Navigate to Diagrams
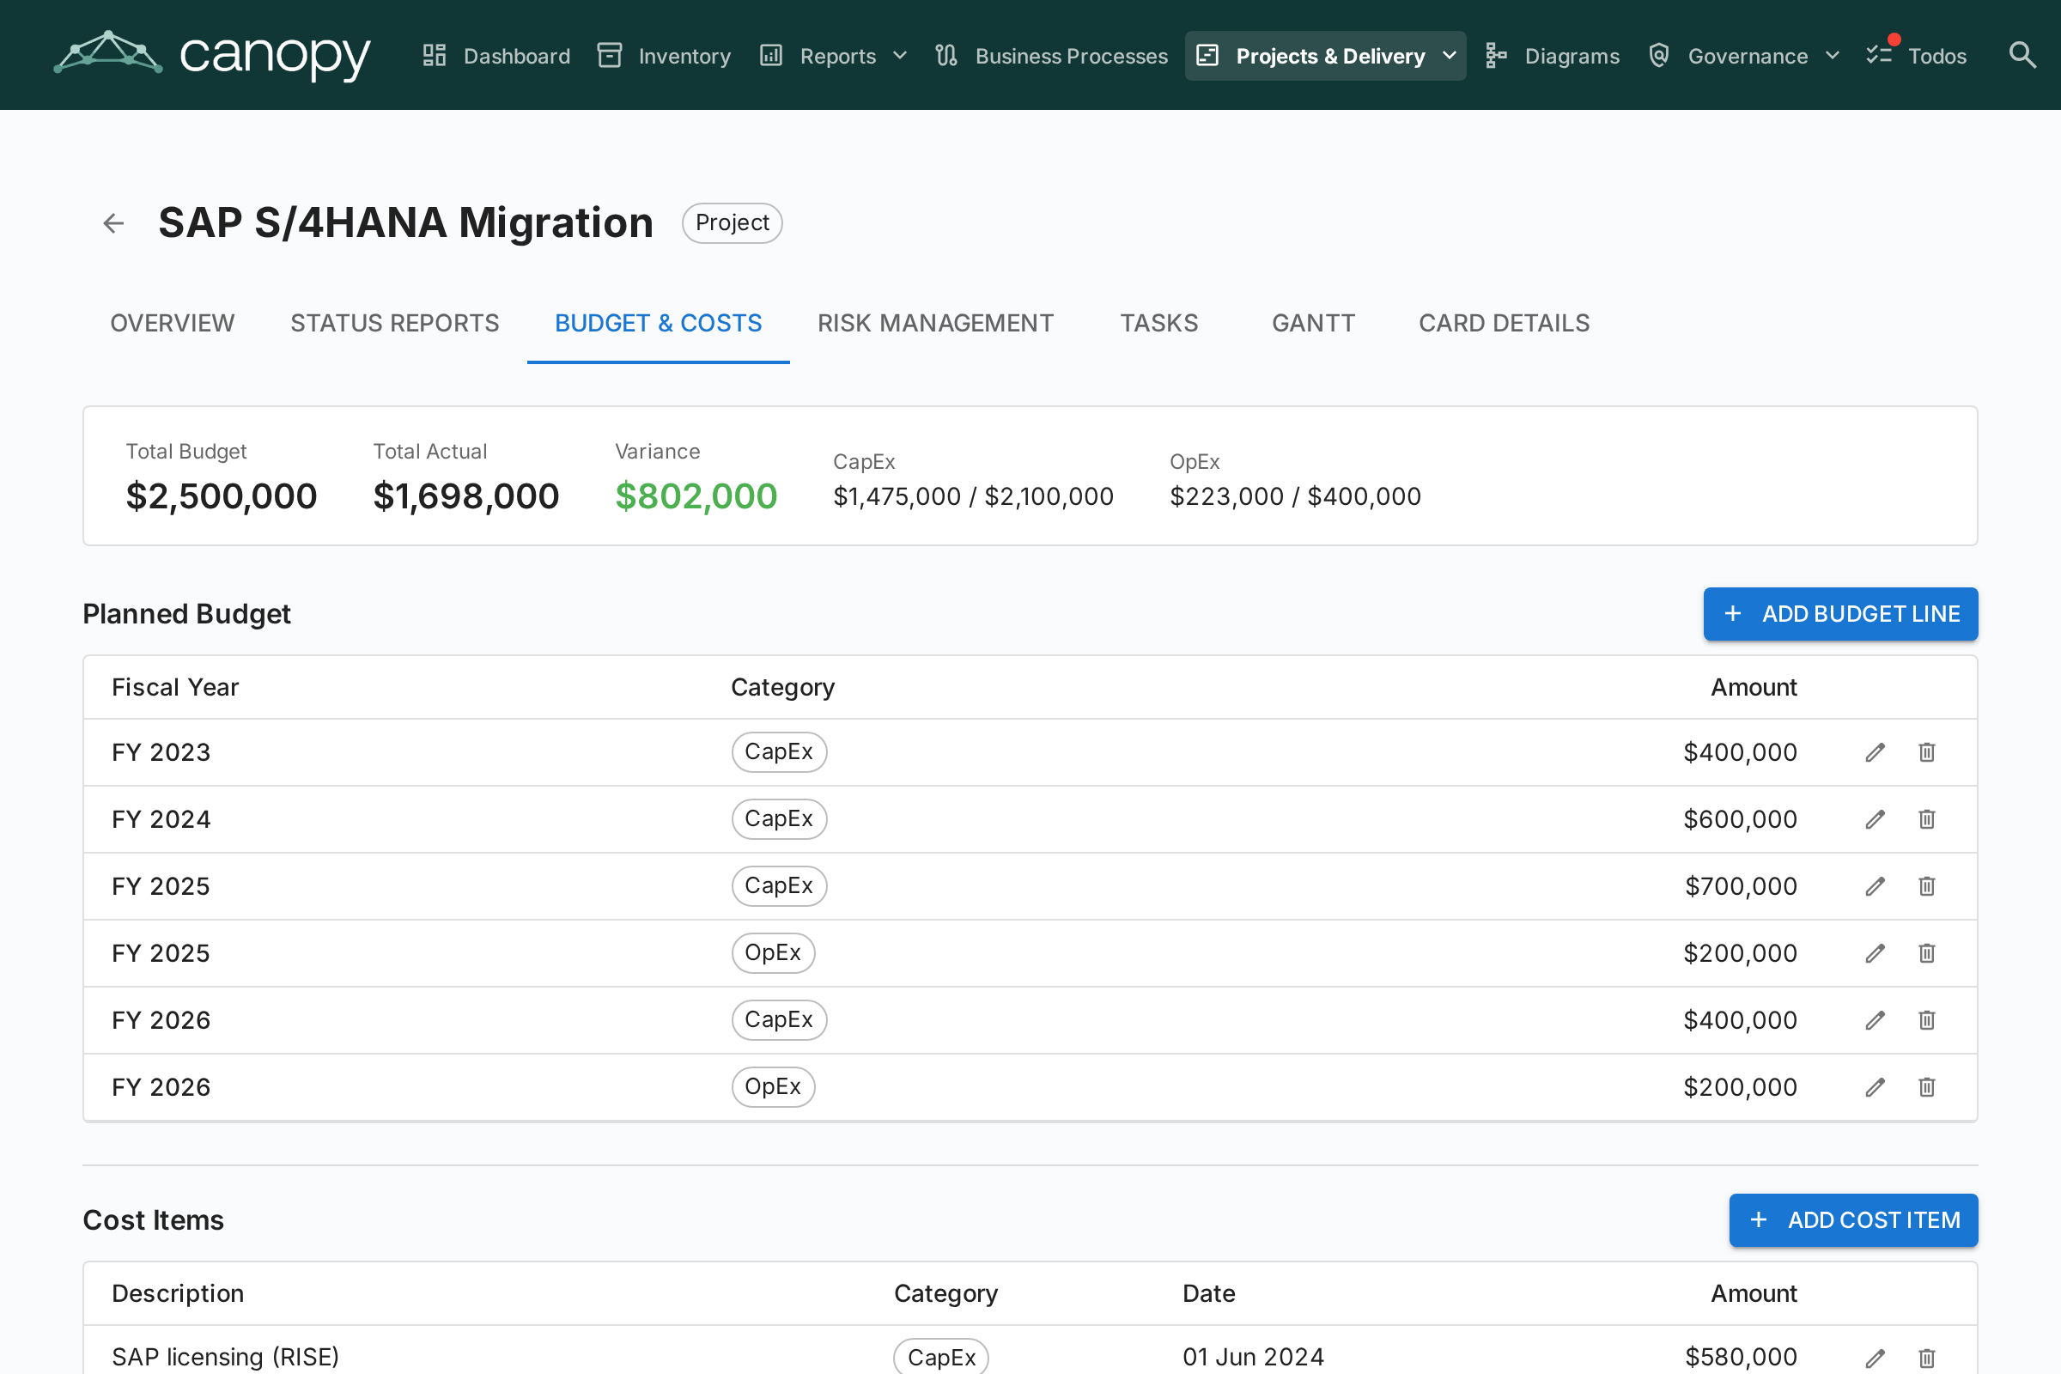 (1553, 56)
